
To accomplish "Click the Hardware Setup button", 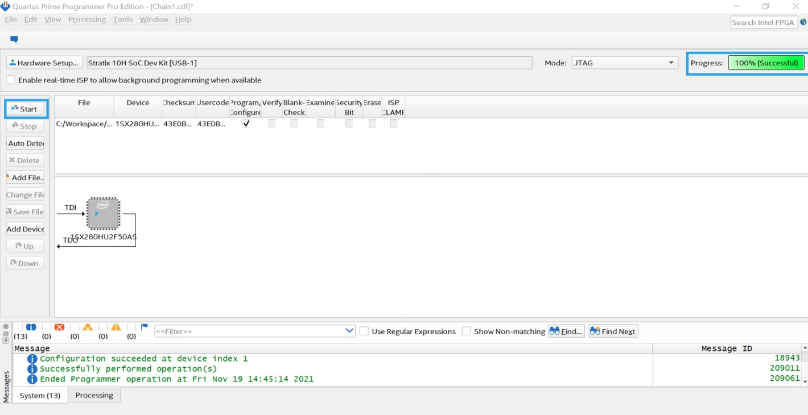I will point(44,63).
